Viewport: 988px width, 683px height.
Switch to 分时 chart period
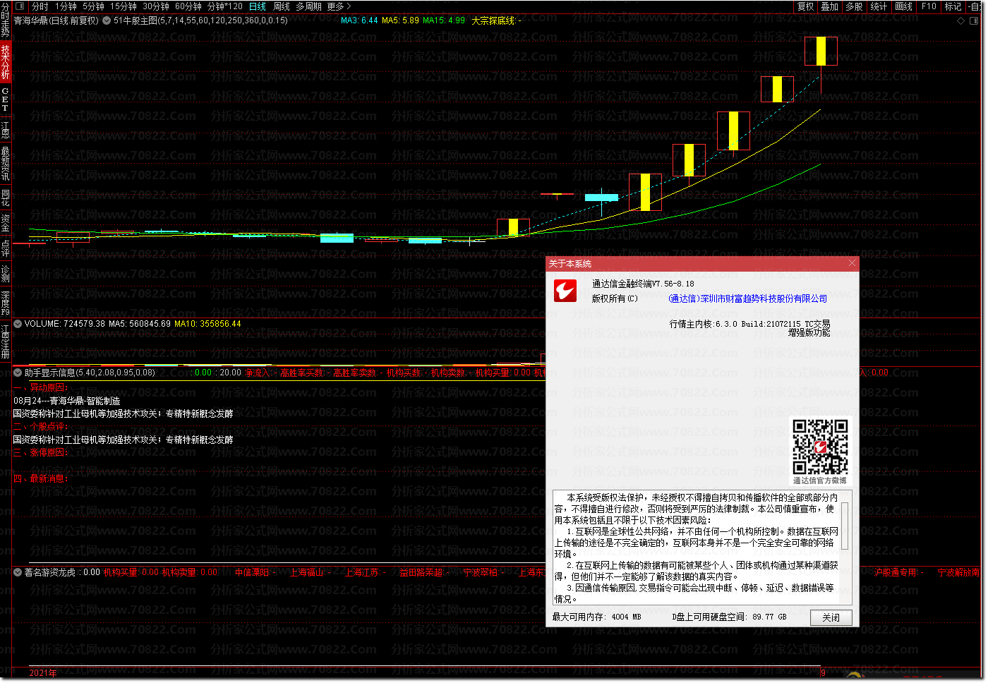[x=40, y=6]
